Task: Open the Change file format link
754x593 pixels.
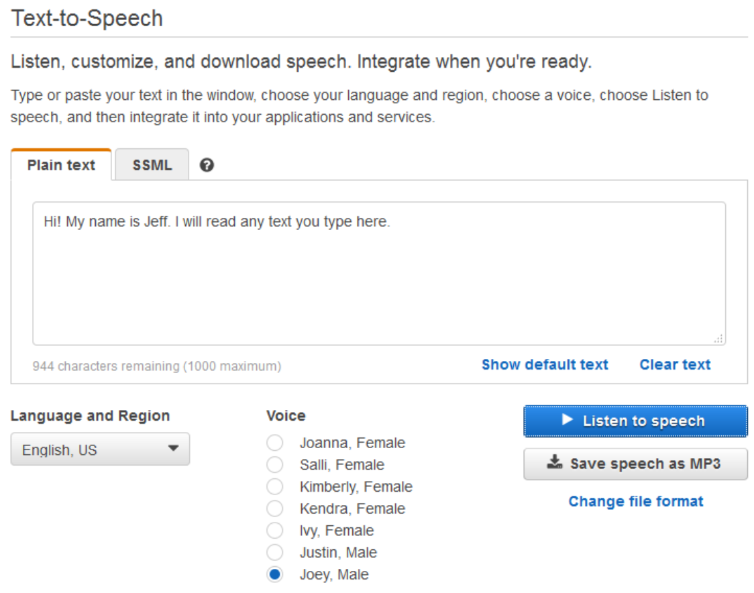Action: click(635, 502)
